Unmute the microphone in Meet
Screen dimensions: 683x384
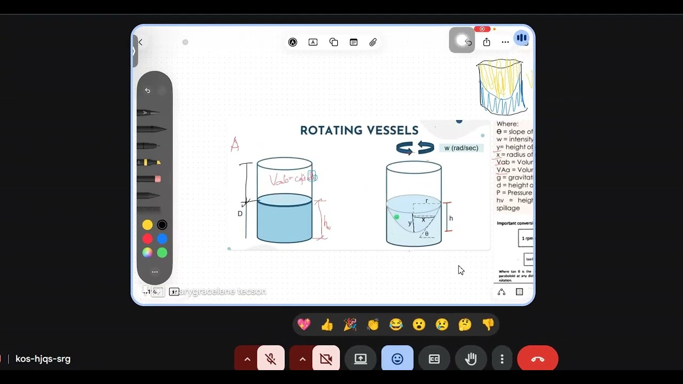point(271,359)
